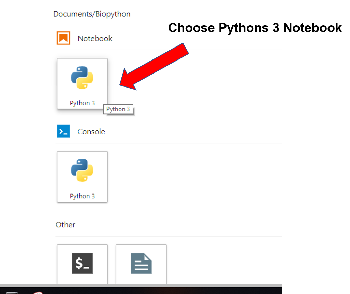Select the Console section heading
The height and width of the screenshot is (294, 350).
(x=91, y=132)
